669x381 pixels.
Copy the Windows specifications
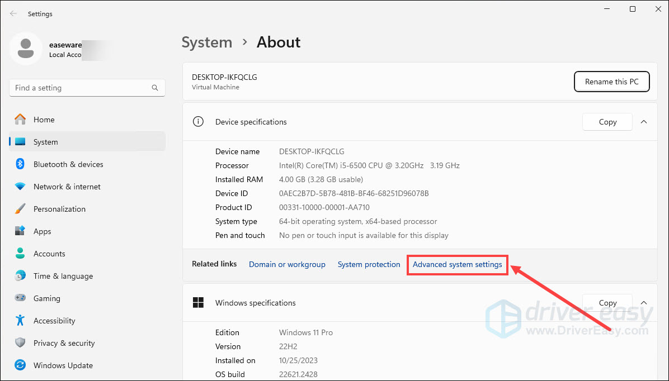coord(607,303)
